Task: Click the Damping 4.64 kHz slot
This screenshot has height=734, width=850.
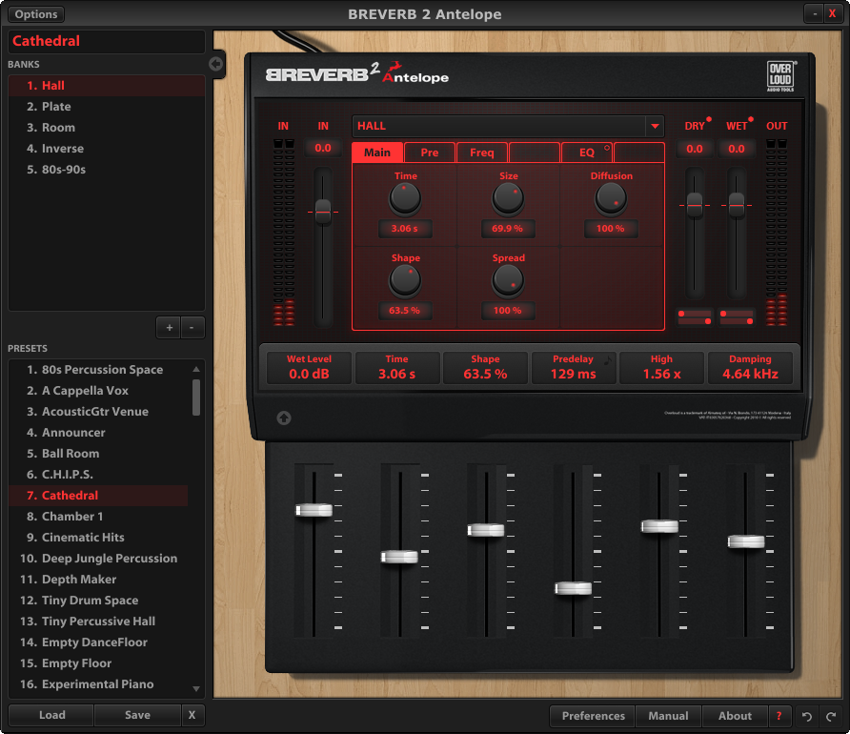Action: click(750, 368)
